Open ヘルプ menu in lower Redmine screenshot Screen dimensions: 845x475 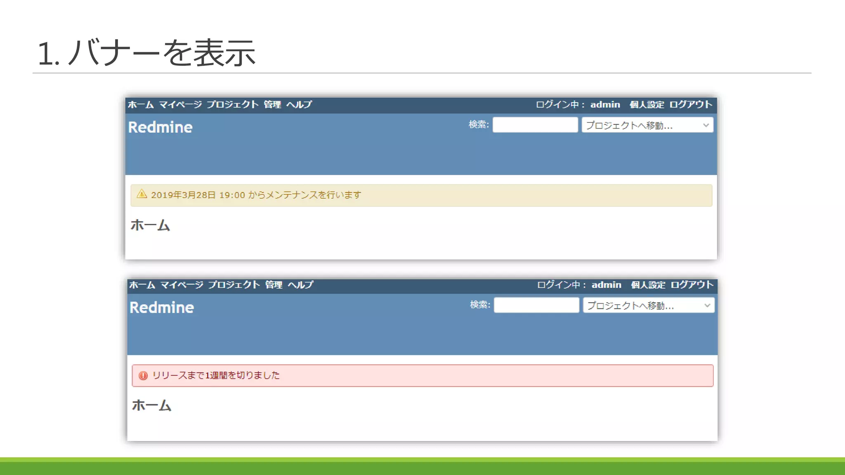pyautogui.click(x=300, y=285)
